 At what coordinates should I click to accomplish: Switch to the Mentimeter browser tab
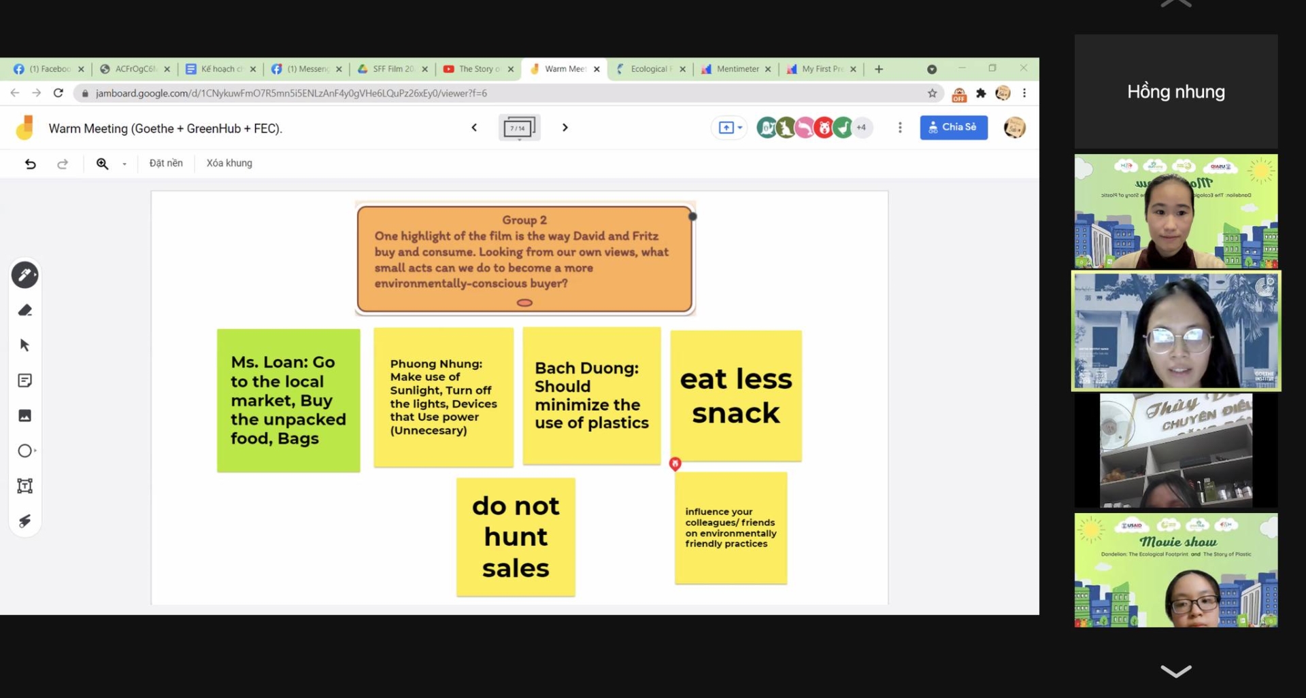click(x=737, y=69)
